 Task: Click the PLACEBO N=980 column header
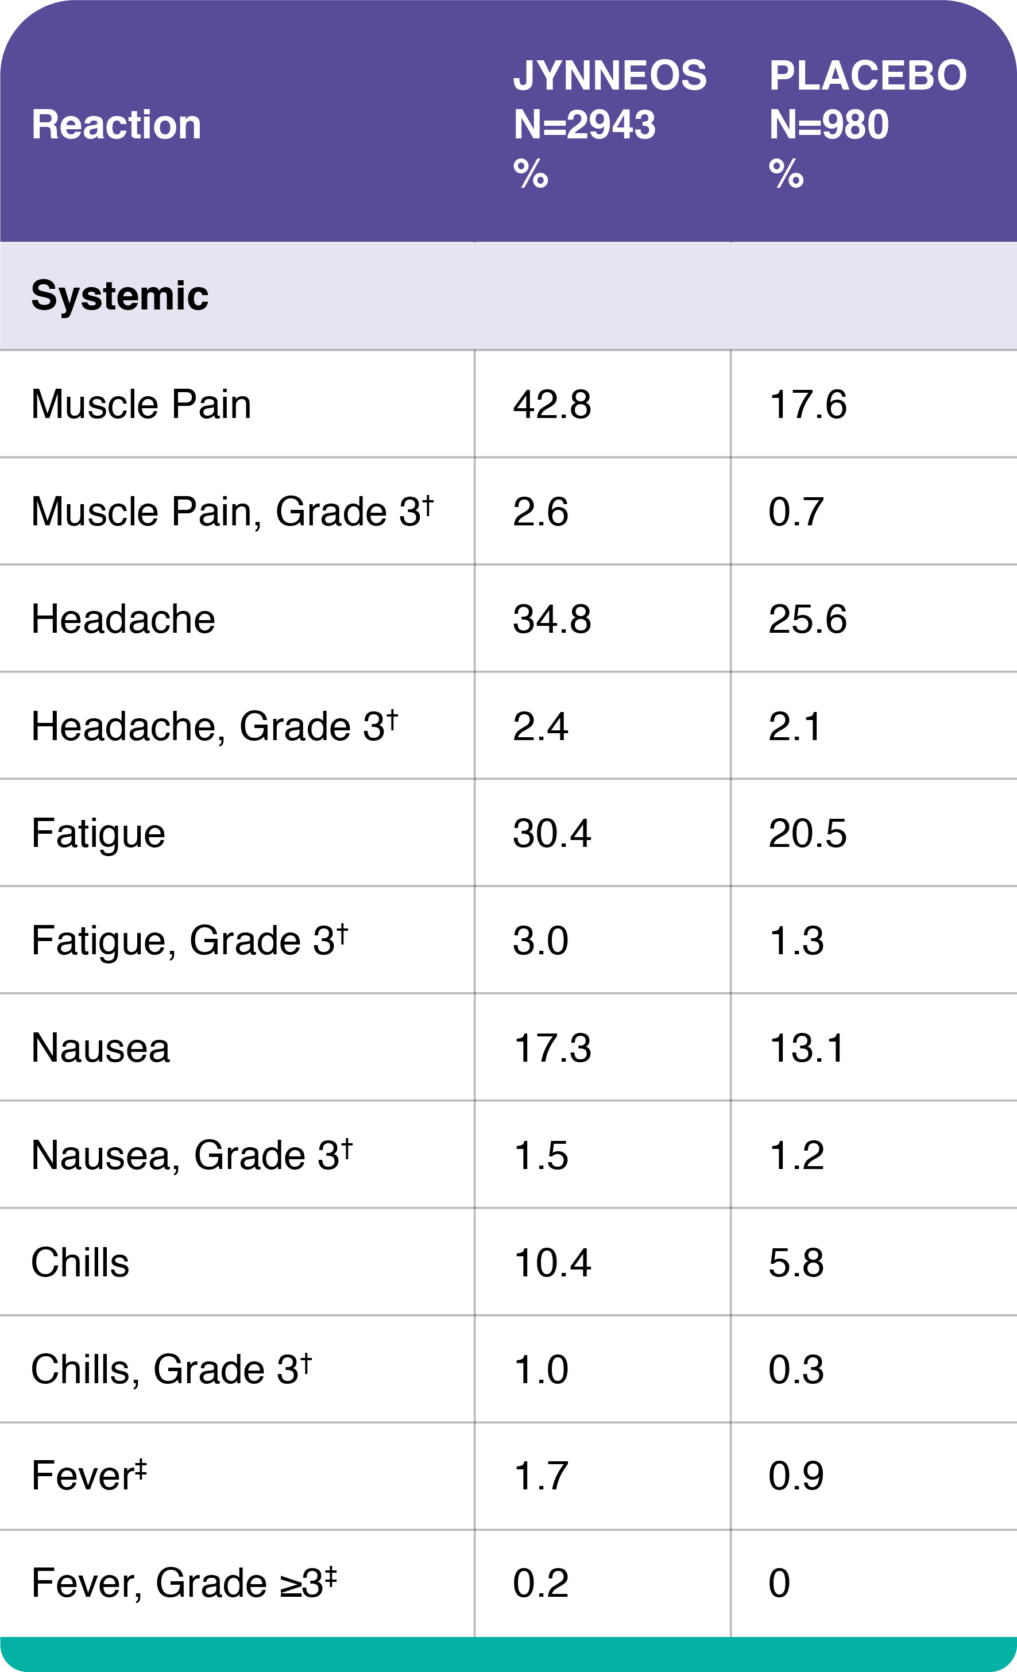(867, 123)
